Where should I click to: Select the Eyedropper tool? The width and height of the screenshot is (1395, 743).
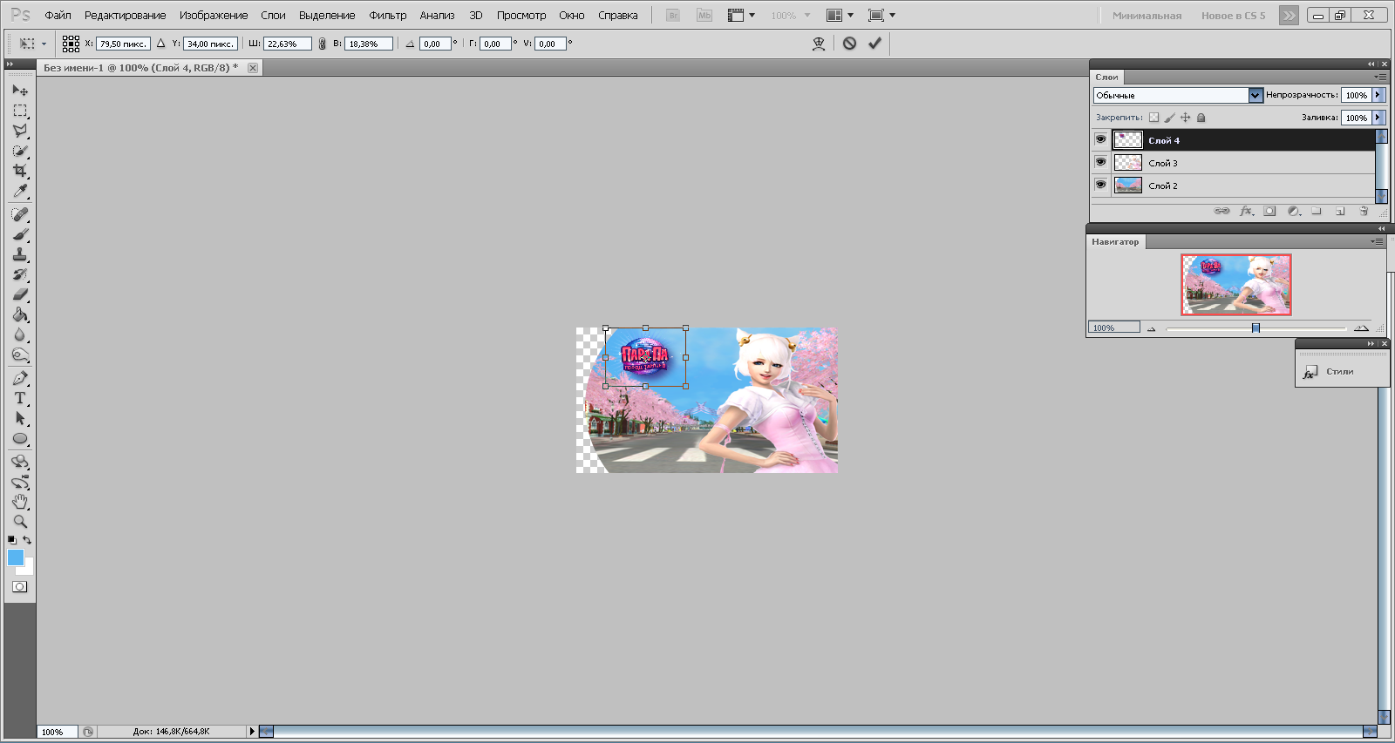tap(20, 191)
